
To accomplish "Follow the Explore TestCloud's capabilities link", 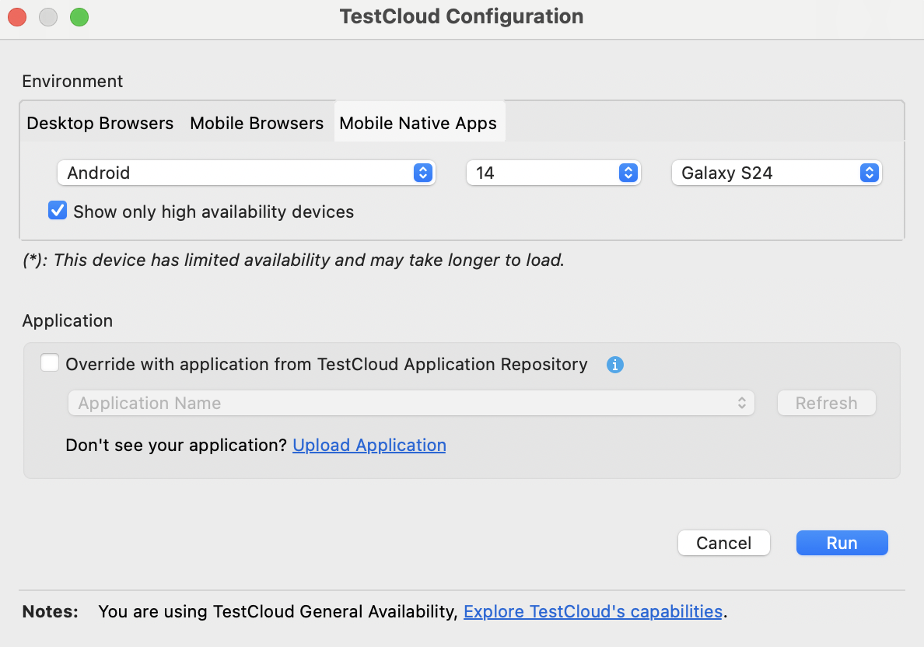I will (x=593, y=611).
